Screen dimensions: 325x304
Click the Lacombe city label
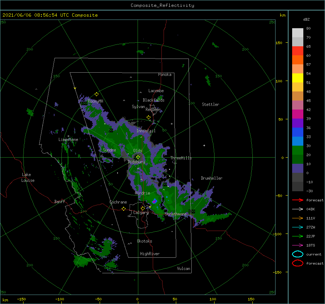(x=156, y=91)
